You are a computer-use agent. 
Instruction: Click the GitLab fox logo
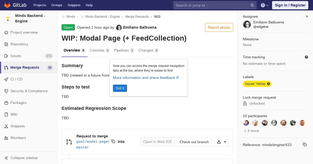(7, 5)
